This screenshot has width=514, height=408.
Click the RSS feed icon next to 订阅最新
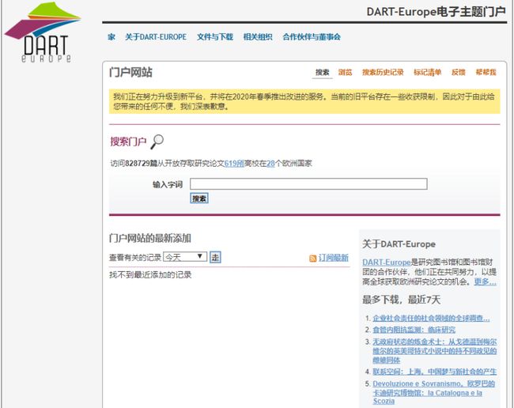[312, 259]
